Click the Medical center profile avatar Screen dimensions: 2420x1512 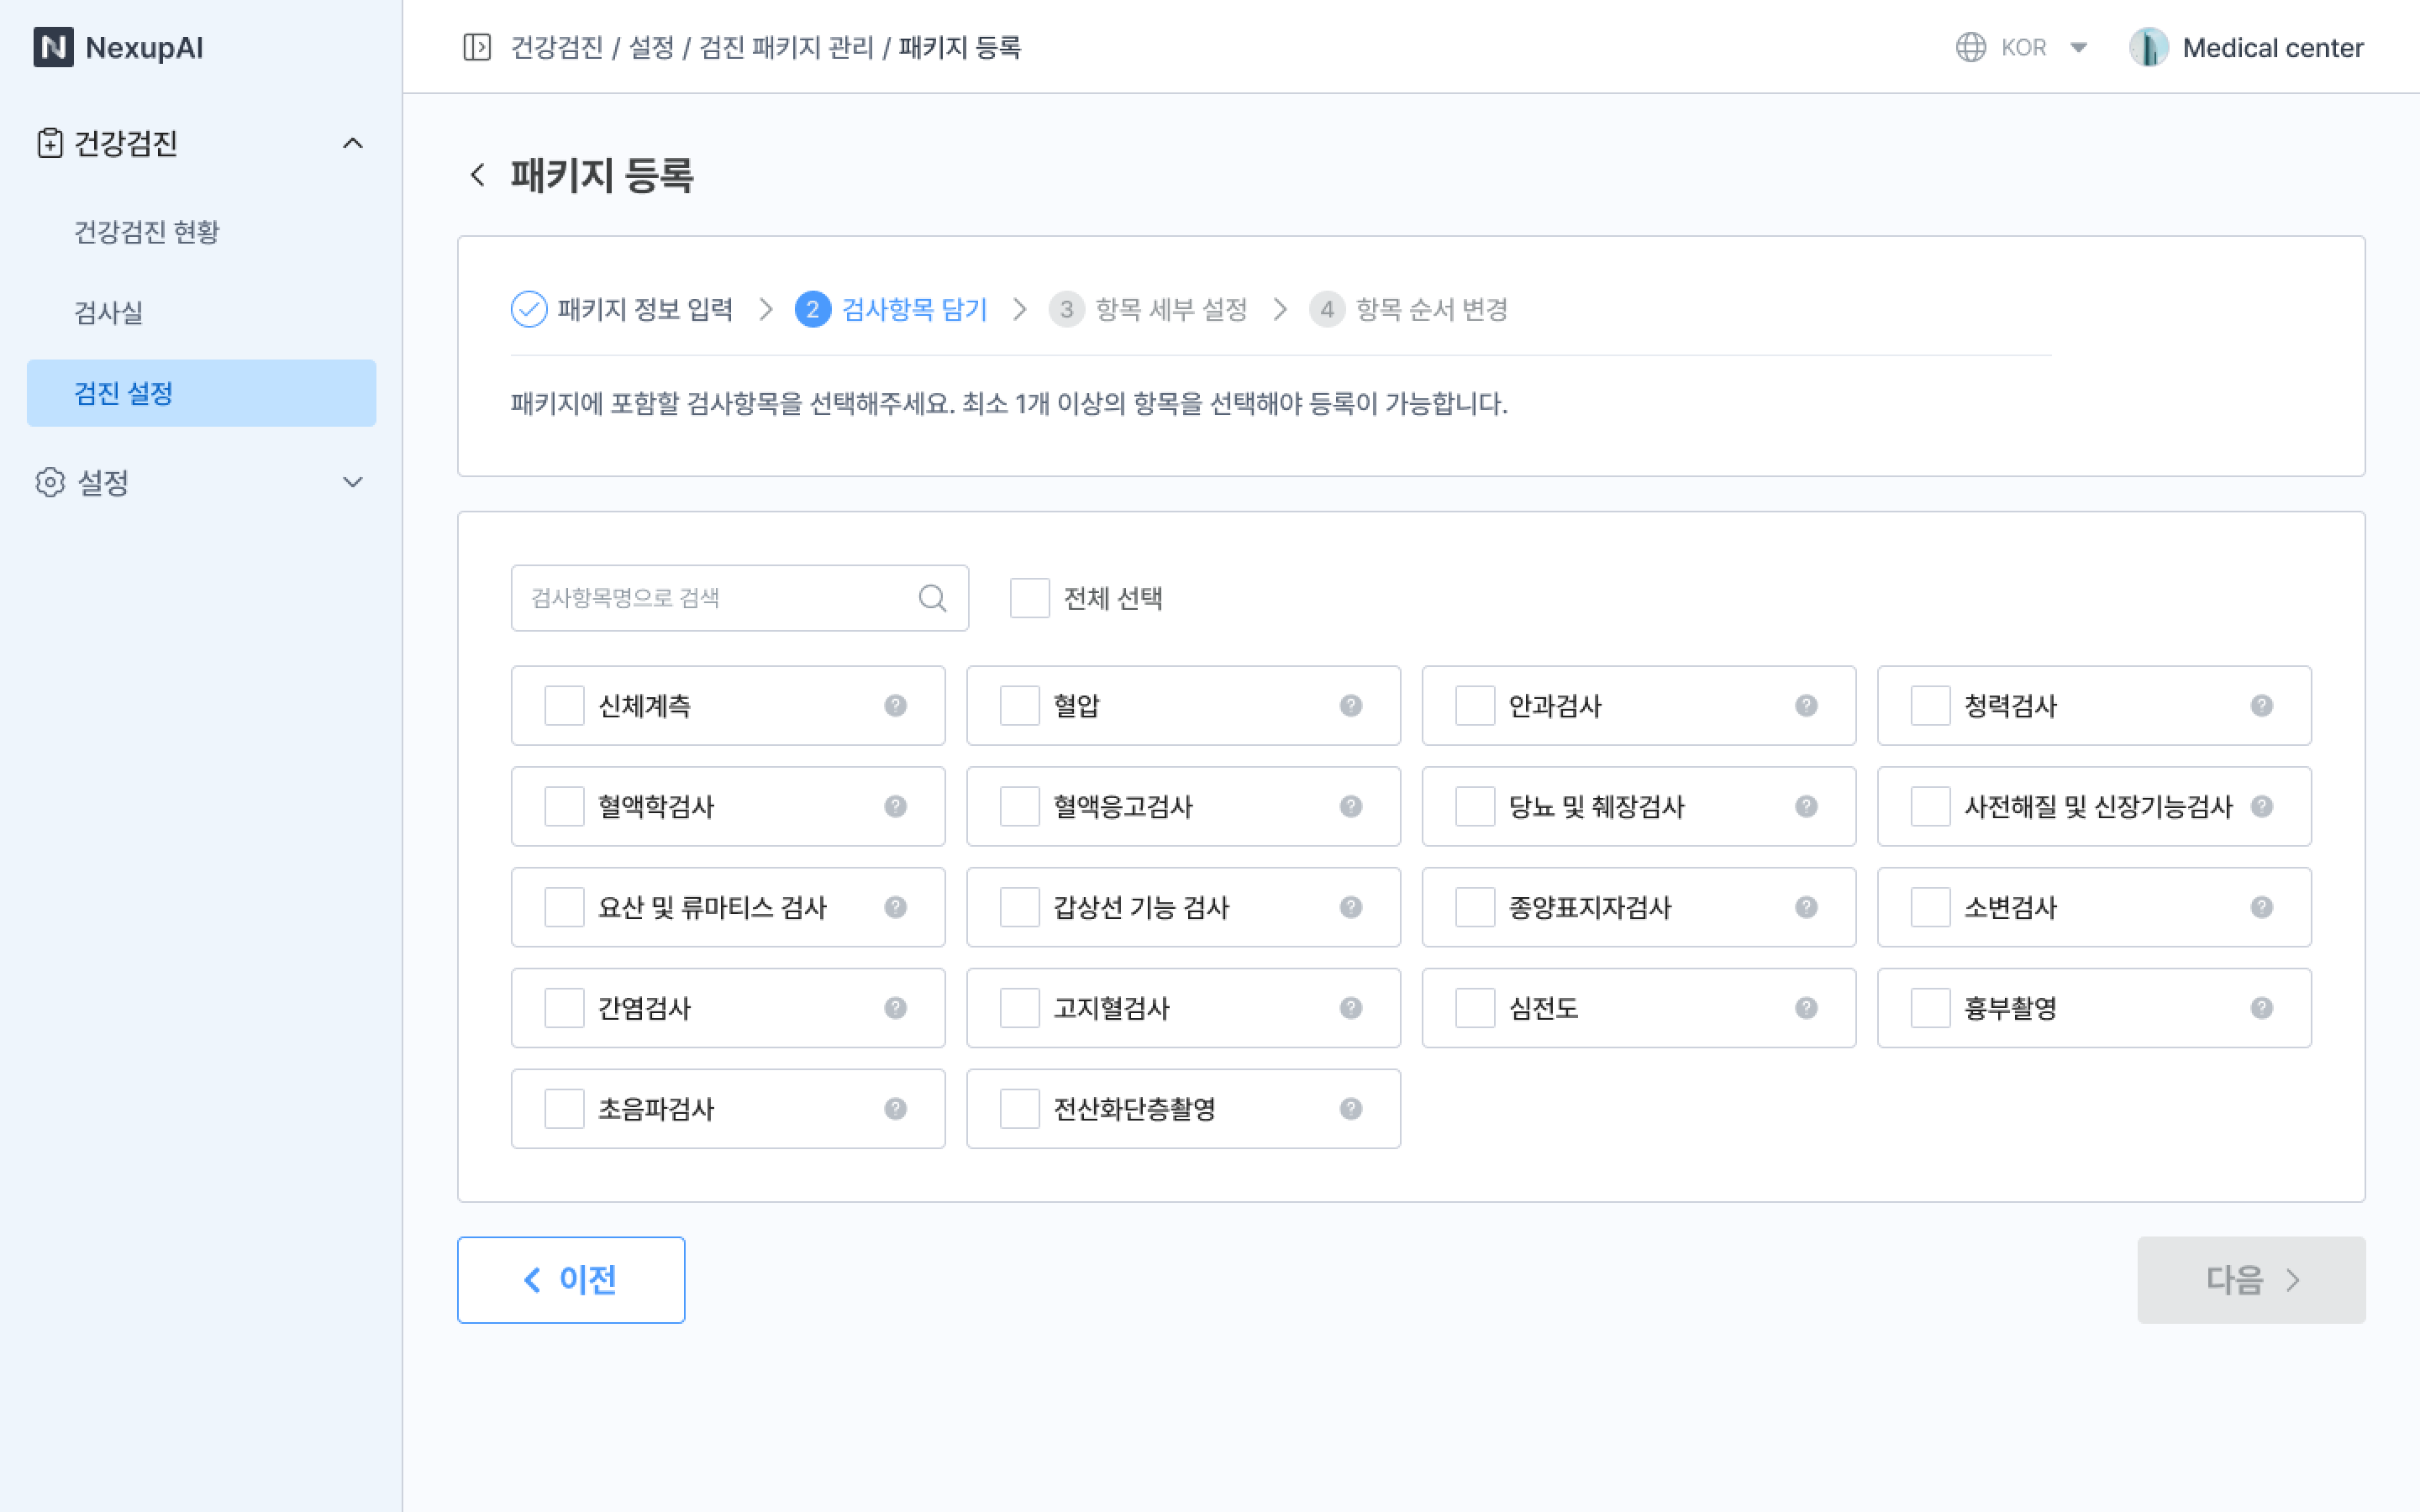click(x=2148, y=47)
